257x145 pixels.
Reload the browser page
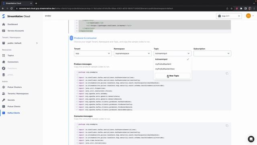(12, 8)
